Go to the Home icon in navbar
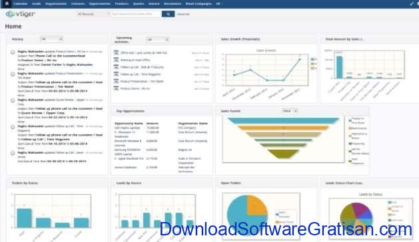The image size is (419, 242). tap(7, 3)
